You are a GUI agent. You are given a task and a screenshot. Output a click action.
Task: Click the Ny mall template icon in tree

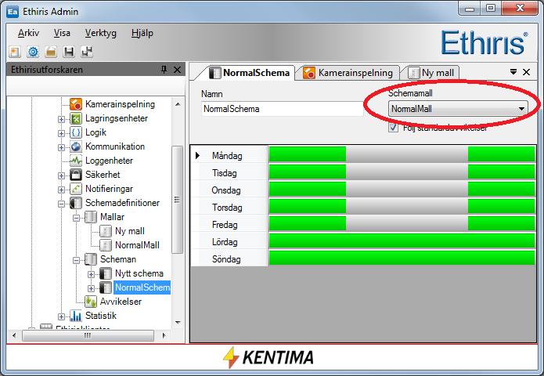106,231
